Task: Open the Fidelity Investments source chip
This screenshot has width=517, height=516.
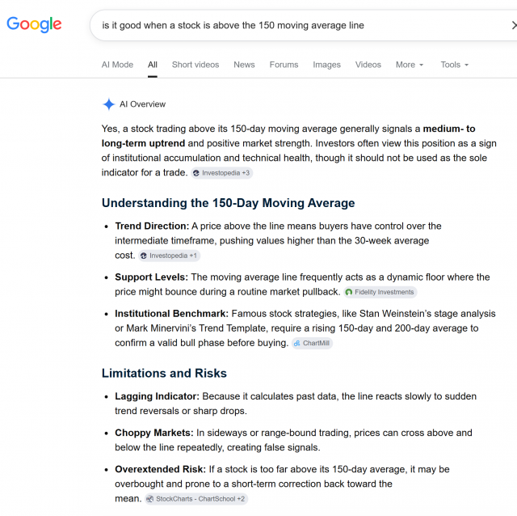Action: [380, 292]
